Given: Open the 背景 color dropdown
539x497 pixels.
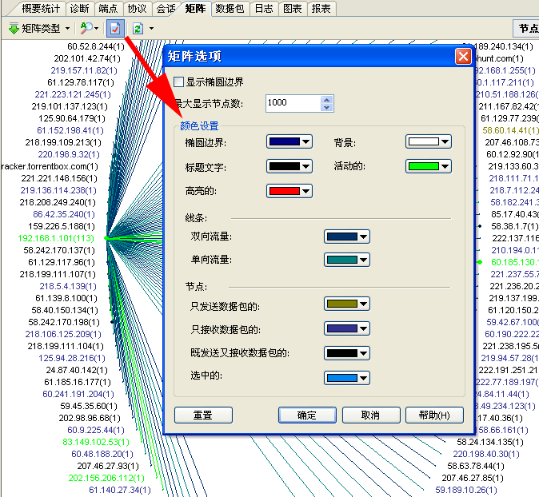Looking at the screenshot, I should tap(428, 141).
